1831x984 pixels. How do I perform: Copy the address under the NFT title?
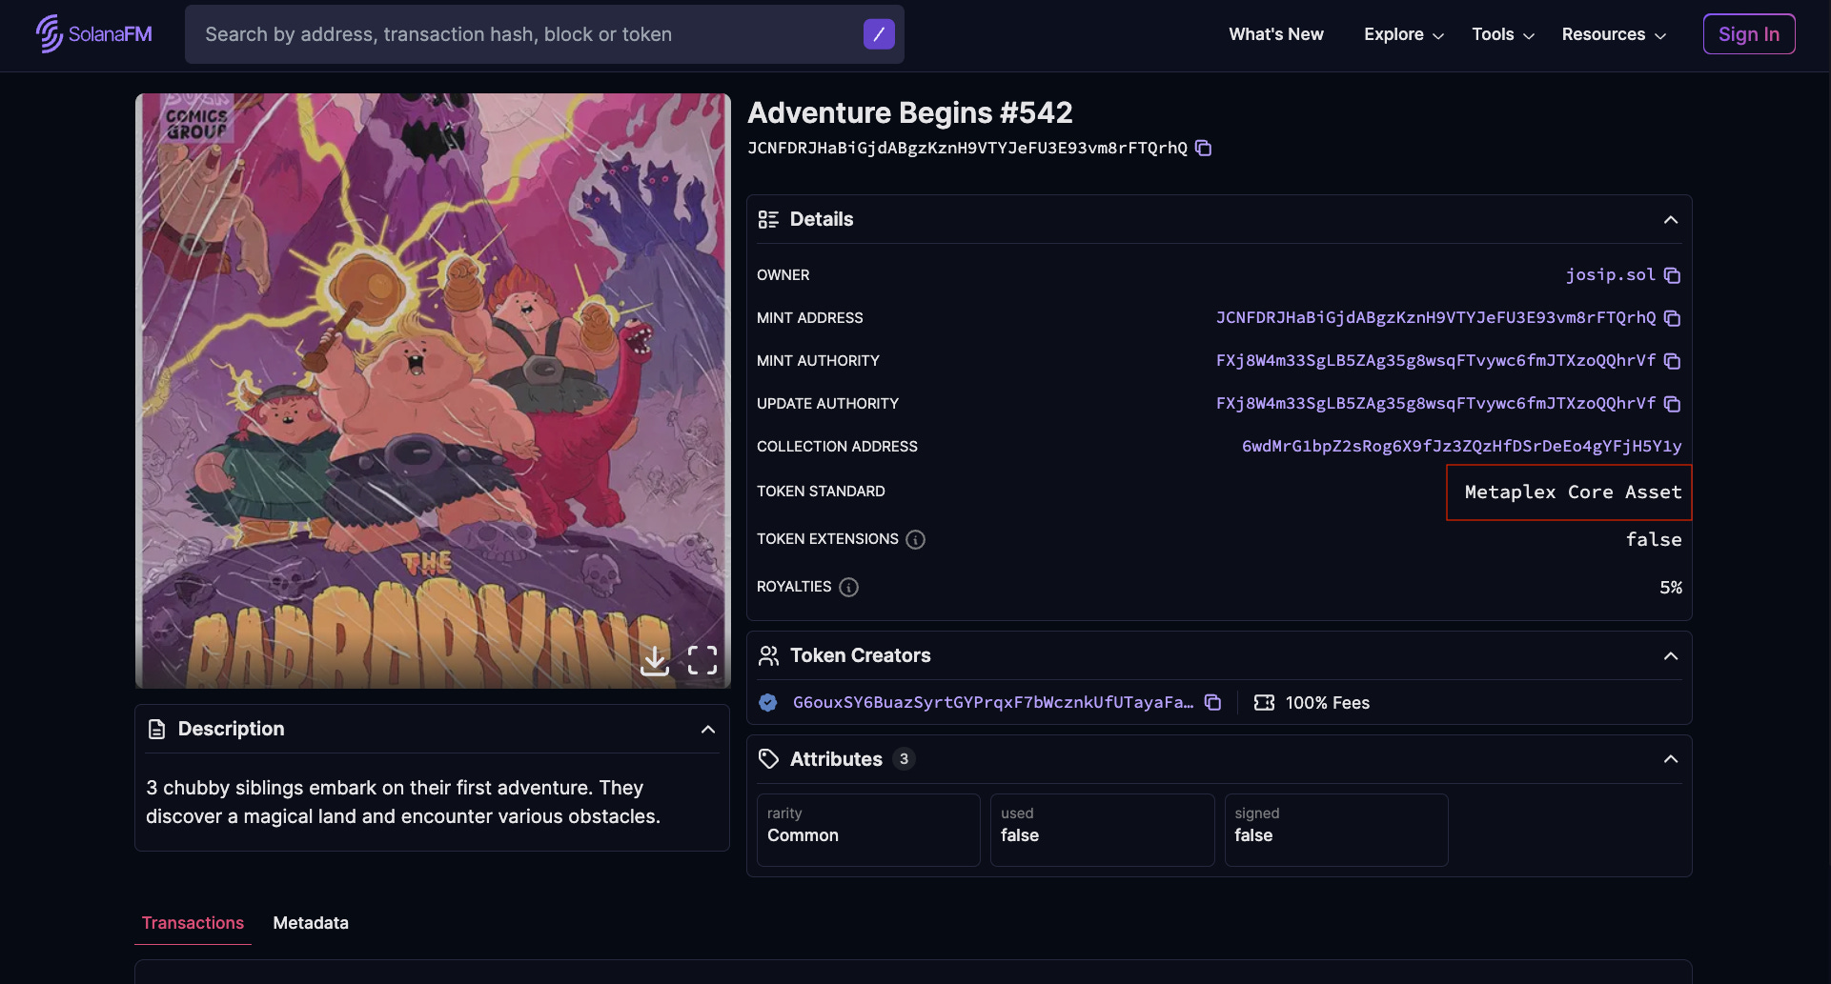point(1204,148)
